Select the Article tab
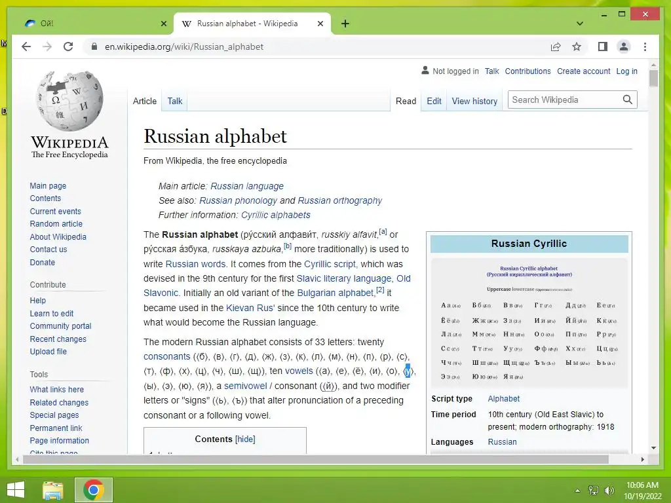 (145, 101)
